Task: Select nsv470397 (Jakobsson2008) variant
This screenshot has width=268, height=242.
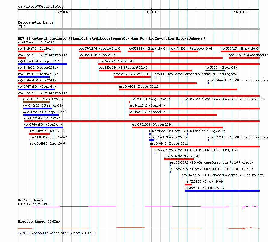Action: point(192,49)
